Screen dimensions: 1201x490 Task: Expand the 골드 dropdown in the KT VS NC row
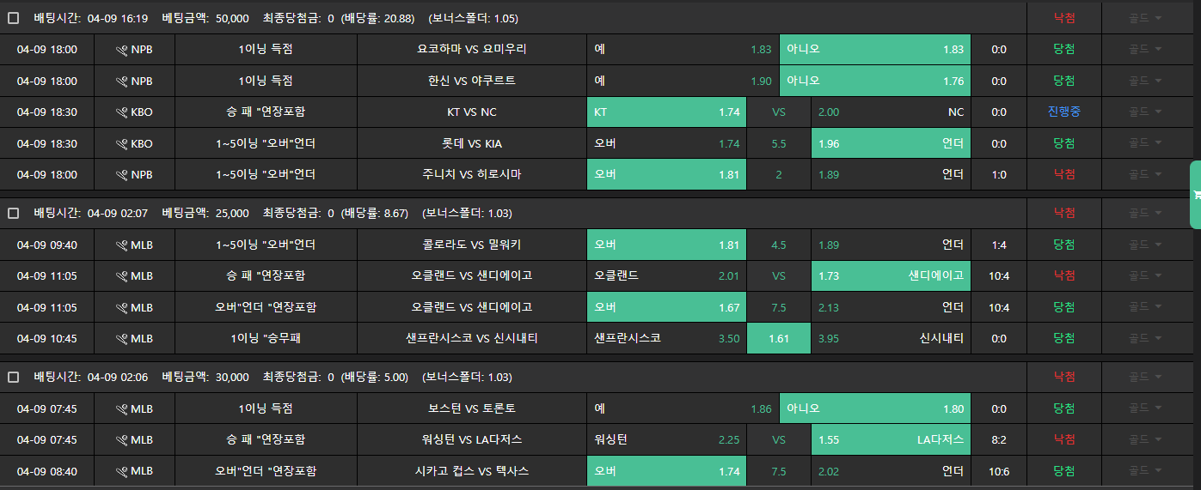point(1144,112)
